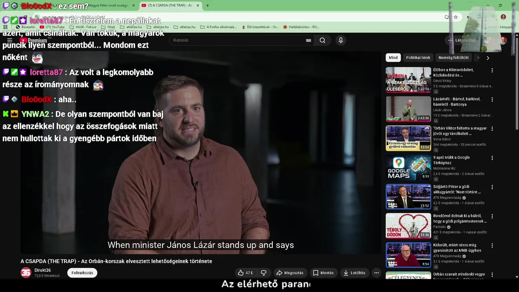
Task: Click the browser address bar
Action: pos(239,17)
